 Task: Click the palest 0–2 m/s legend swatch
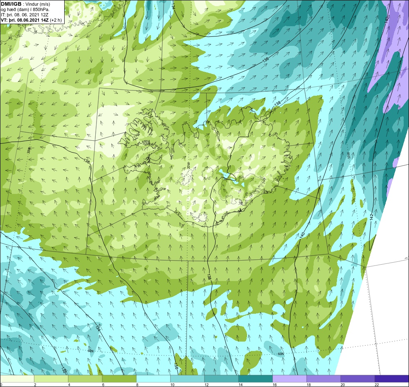[x=17, y=378]
